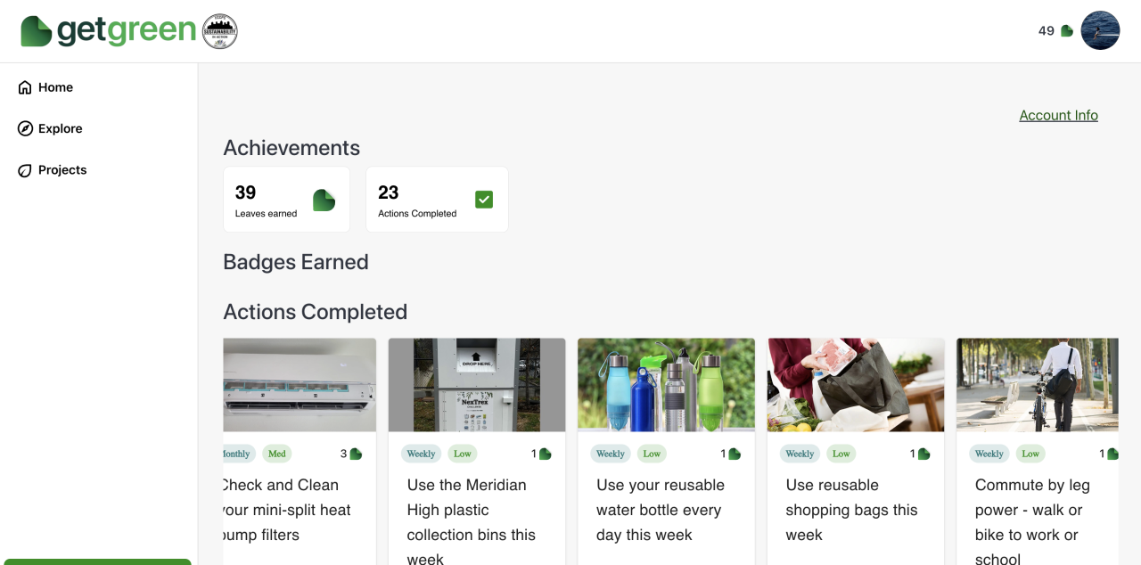Click the leaf icon beside 49

(1067, 31)
